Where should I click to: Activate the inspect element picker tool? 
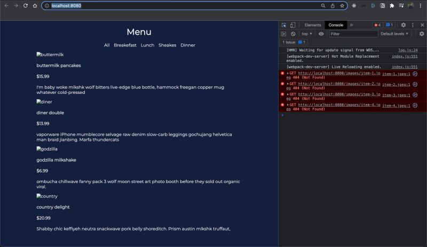284,25
